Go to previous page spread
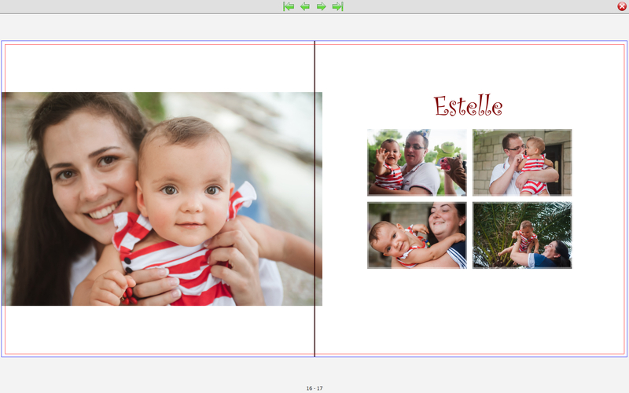The height and width of the screenshot is (393, 629). click(x=305, y=6)
